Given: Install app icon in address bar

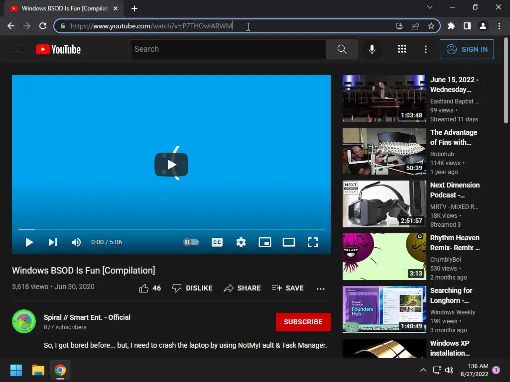Looking at the screenshot, I should 399,26.
